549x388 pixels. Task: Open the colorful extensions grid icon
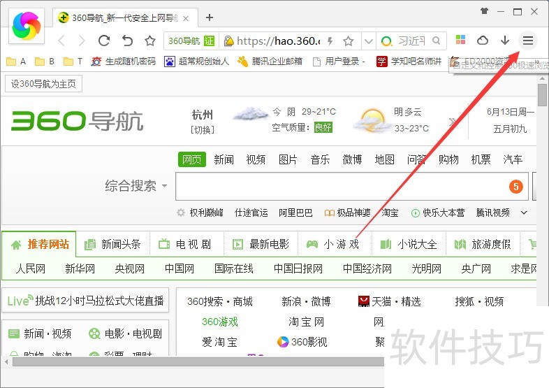(460, 40)
